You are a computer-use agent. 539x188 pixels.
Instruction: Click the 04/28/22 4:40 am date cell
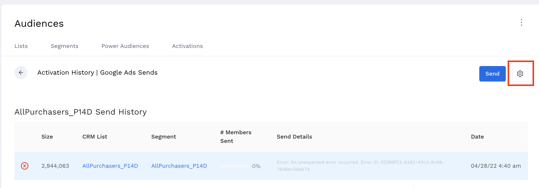pos(496,166)
